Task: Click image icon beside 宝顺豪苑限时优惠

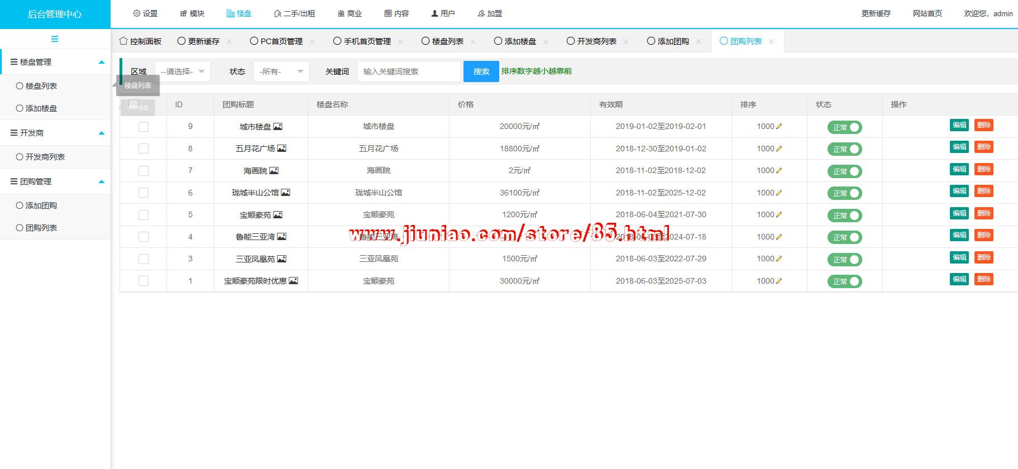Action: (x=293, y=281)
